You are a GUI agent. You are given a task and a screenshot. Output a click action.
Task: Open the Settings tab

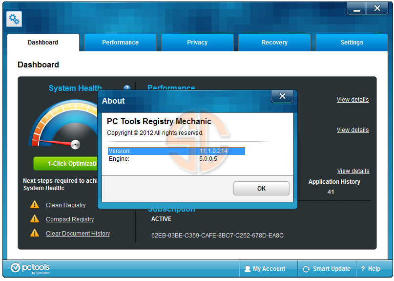point(352,43)
